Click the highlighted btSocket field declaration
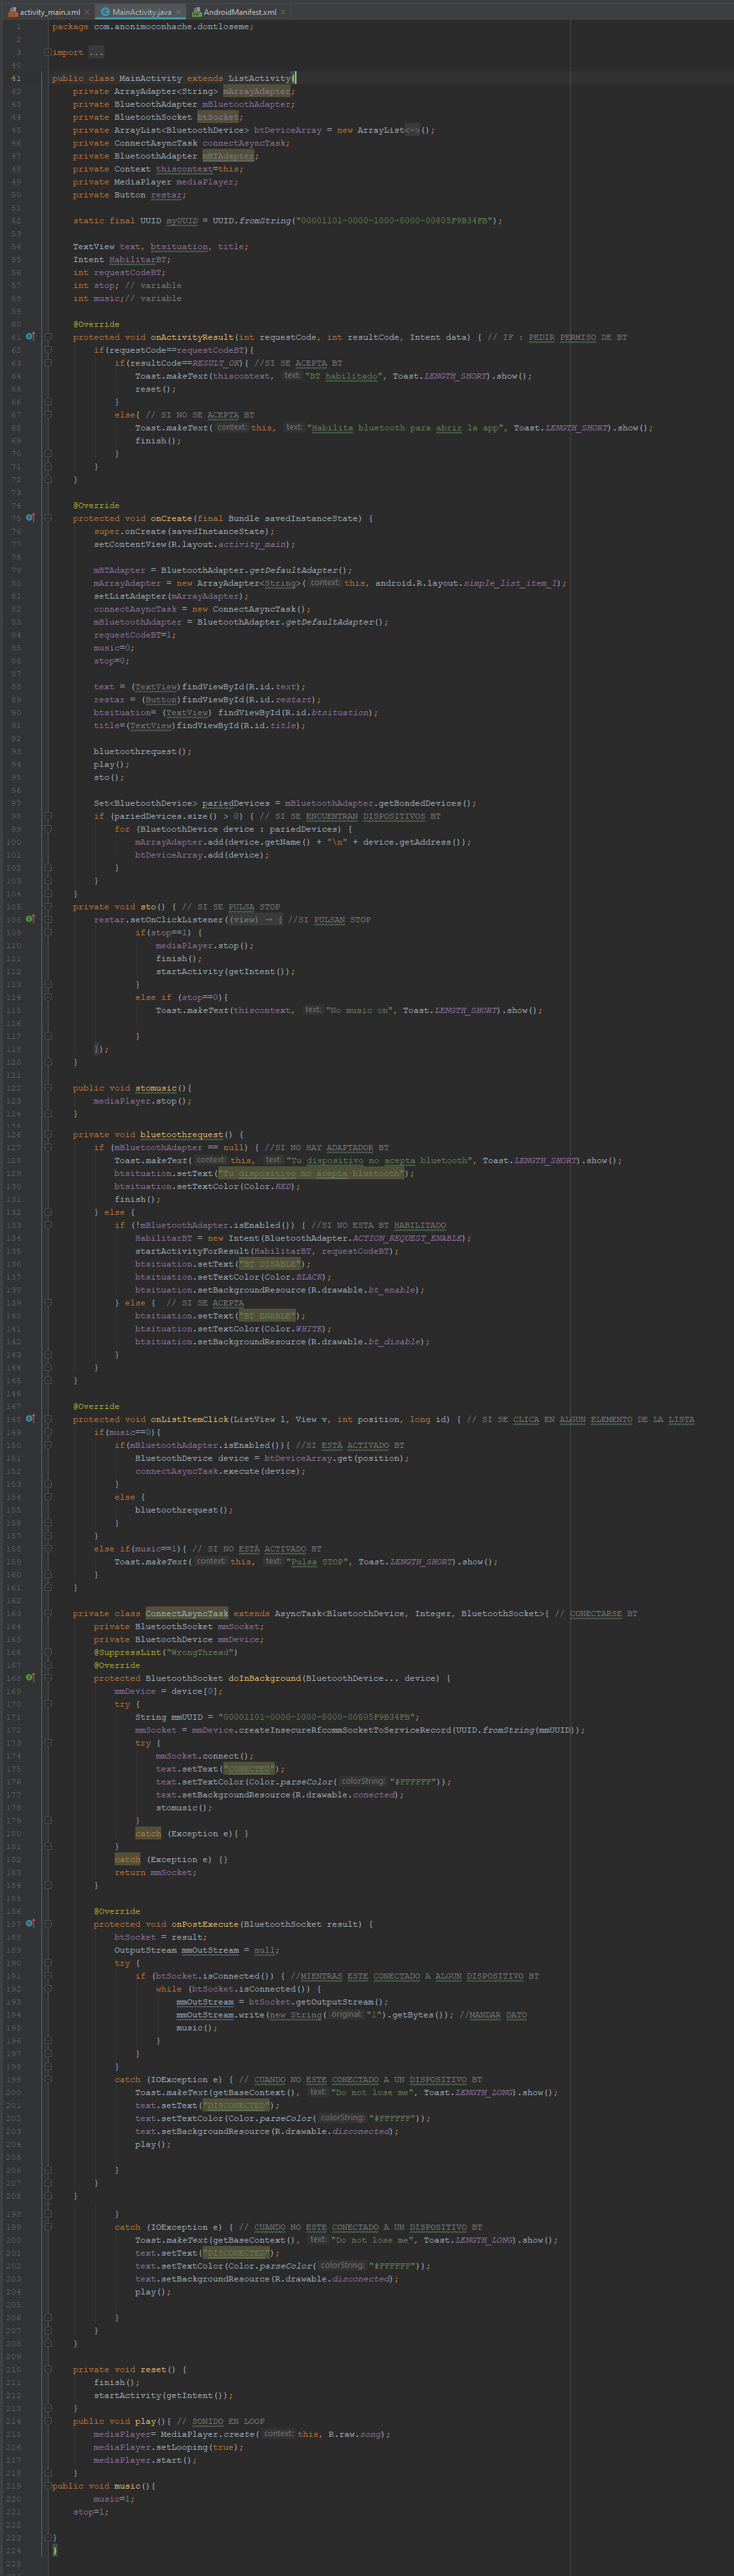 coord(217,117)
